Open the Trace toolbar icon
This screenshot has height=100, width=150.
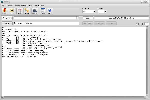tap(43, 11)
